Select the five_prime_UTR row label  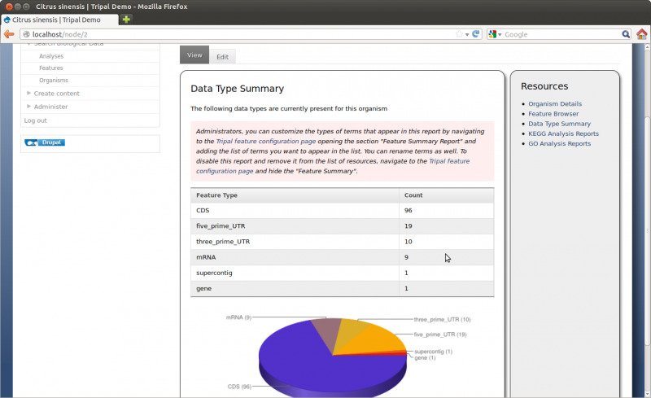click(221, 226)
